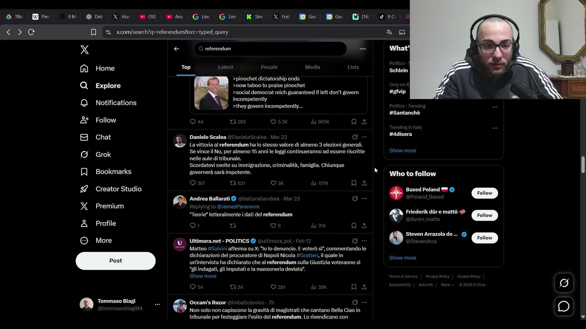This screenshot has height=329, width=586.
Task: Like Andrea Ballarati post with 9 likes
Action: click(275, 226)
